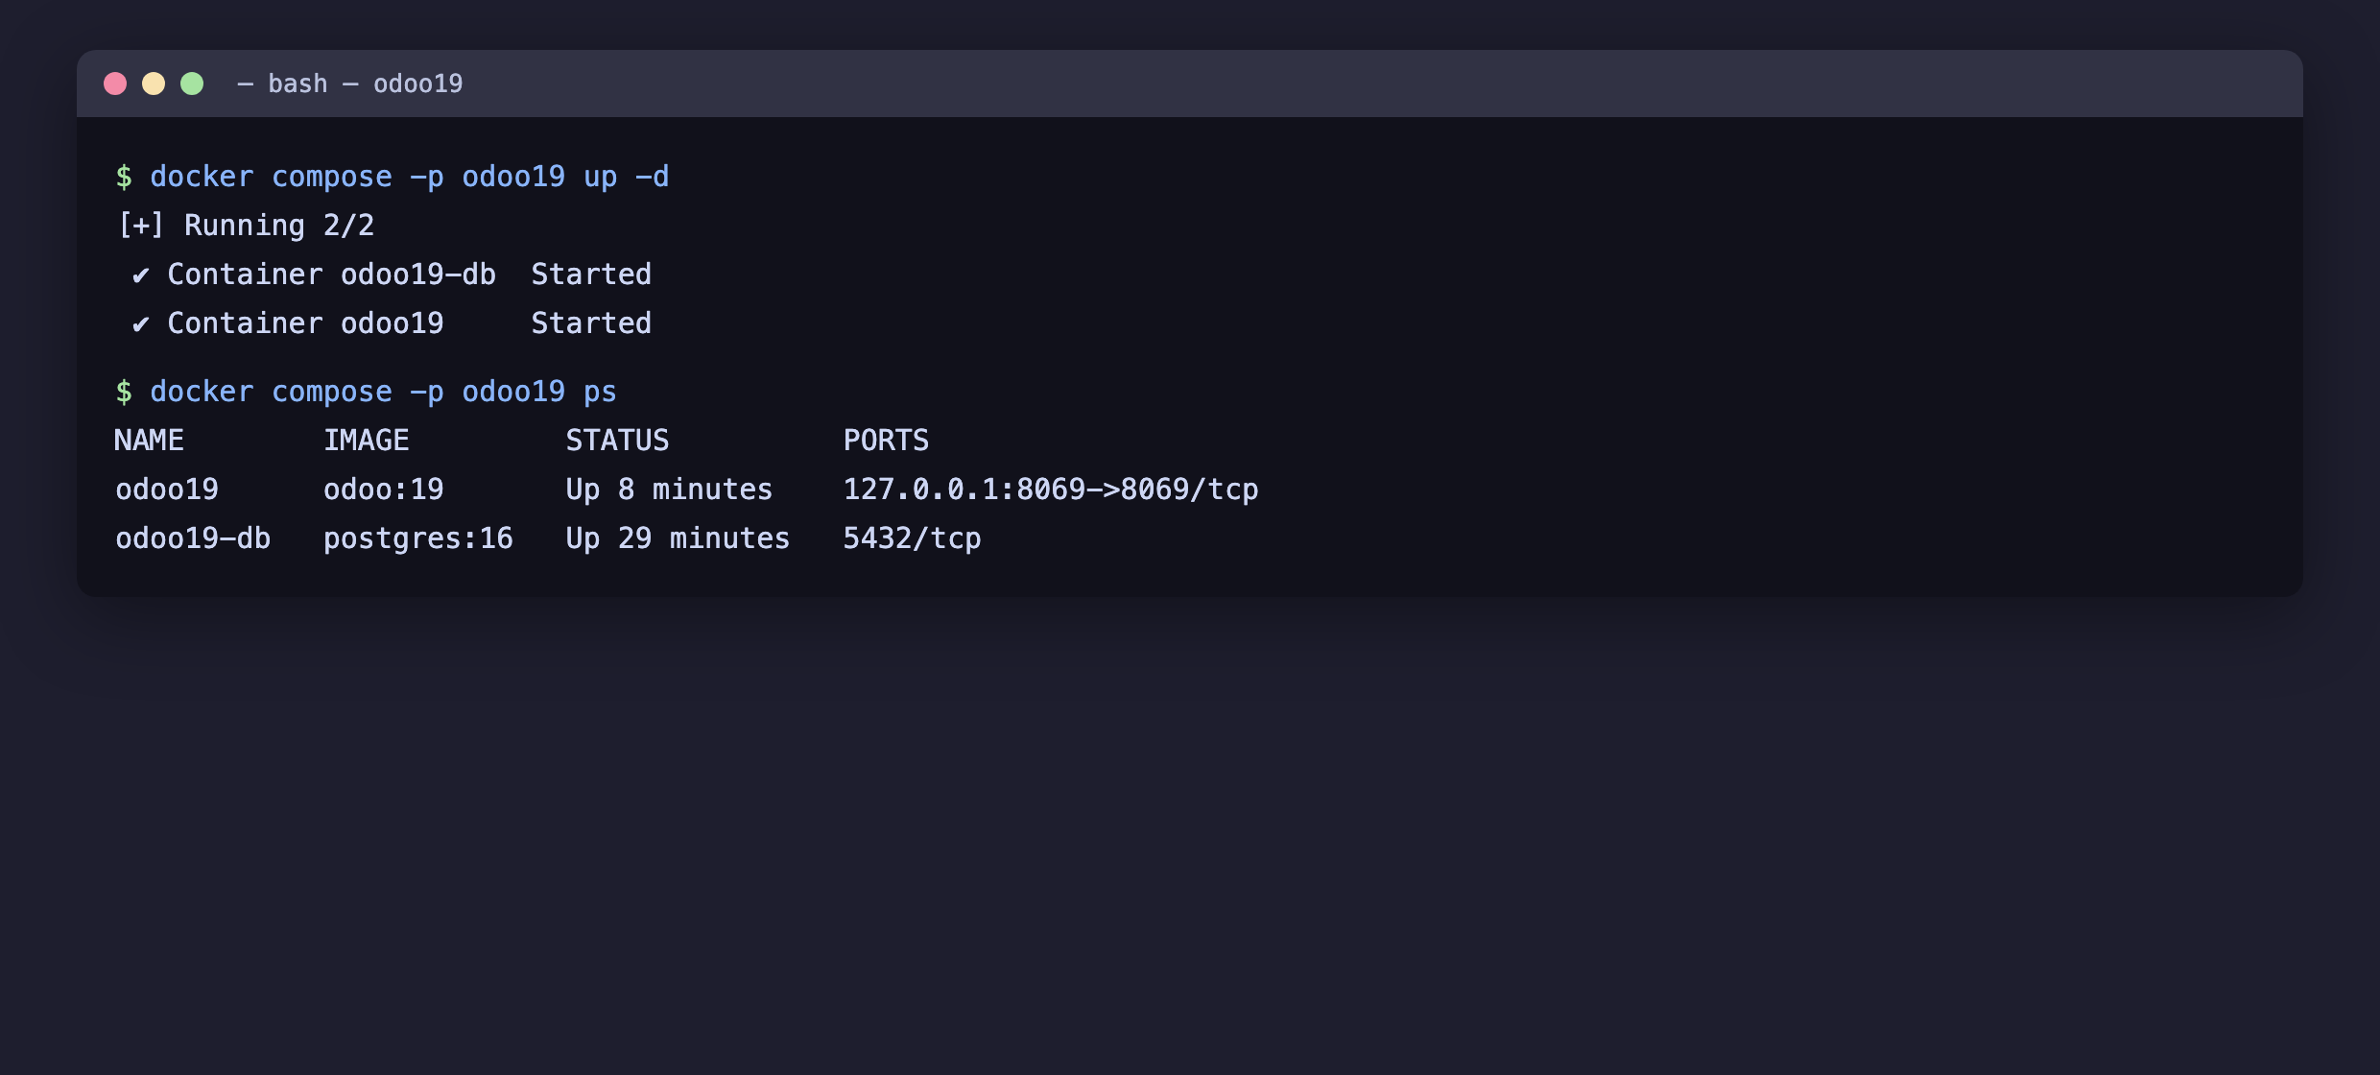Screen dimensions: 2380x1075
Task: Click the PORTS column header
Action: coord(886,441)
